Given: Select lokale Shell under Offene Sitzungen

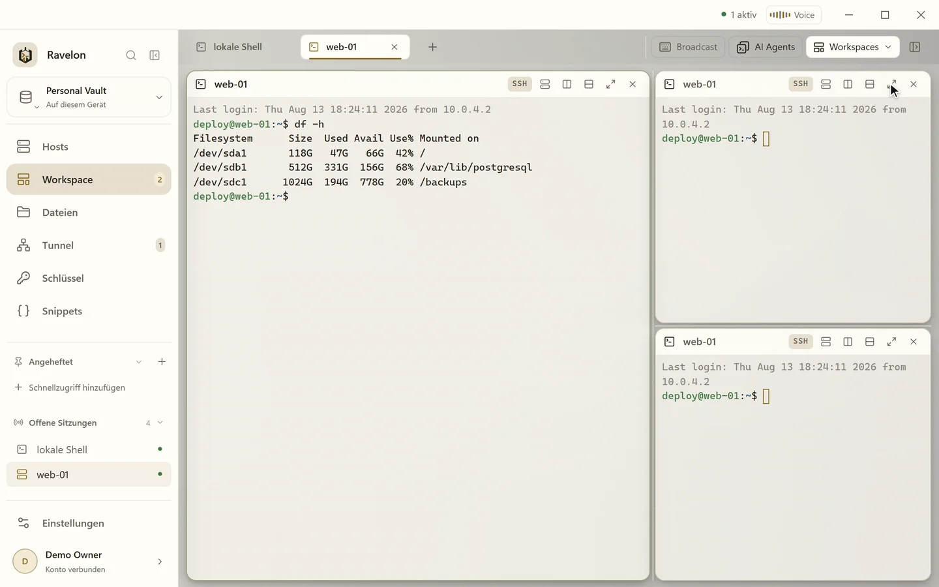Looking at the screenshot, I should 89,449.
